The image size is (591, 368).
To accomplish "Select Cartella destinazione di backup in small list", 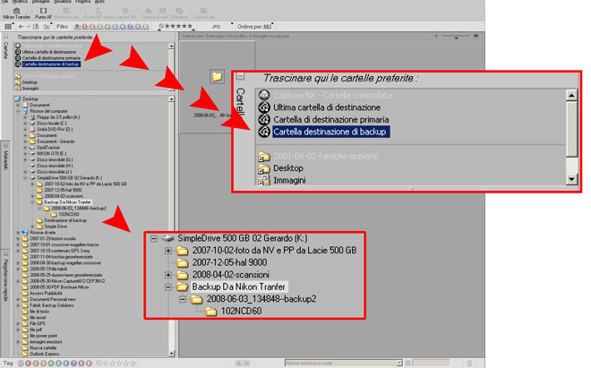I will (50, 64).
